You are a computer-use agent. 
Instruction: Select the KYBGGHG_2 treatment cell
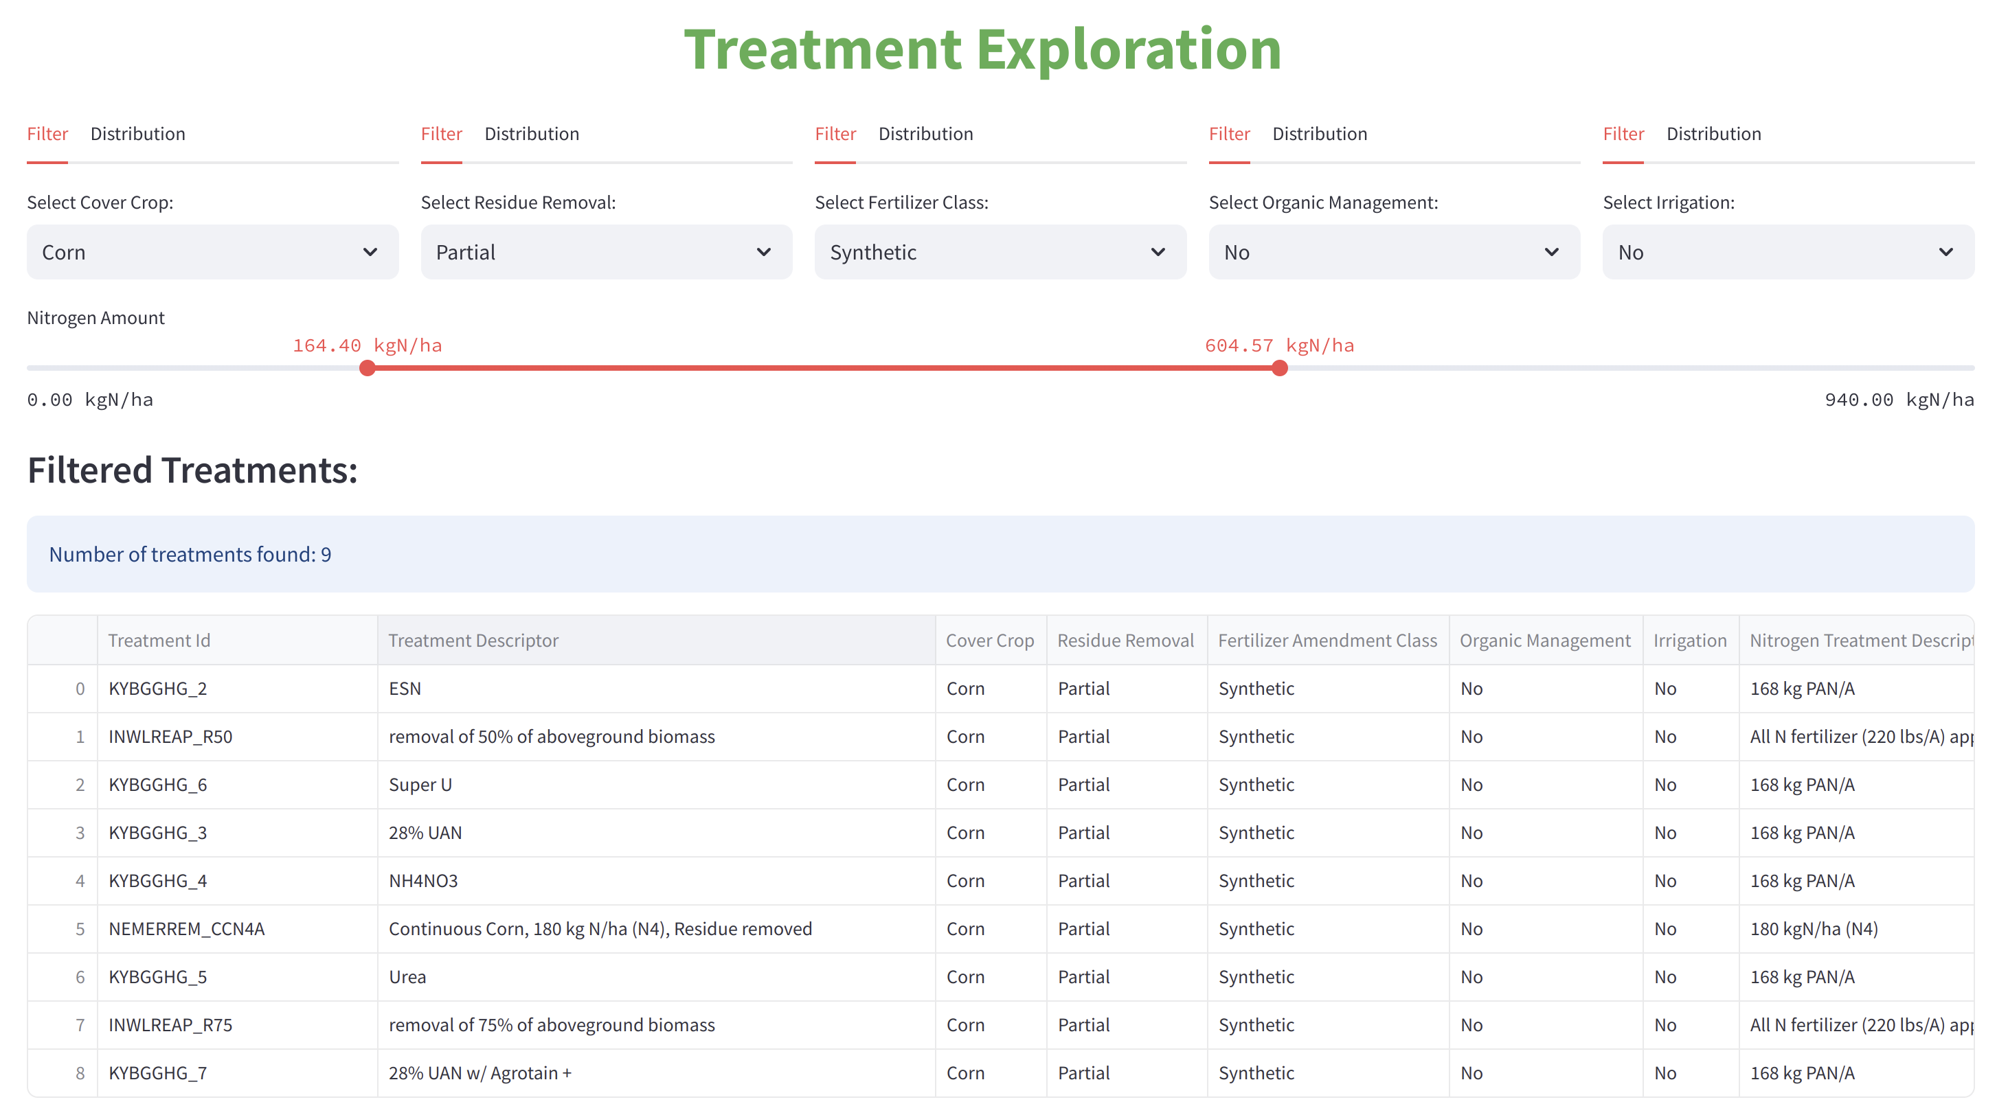[x=157, y=688]
